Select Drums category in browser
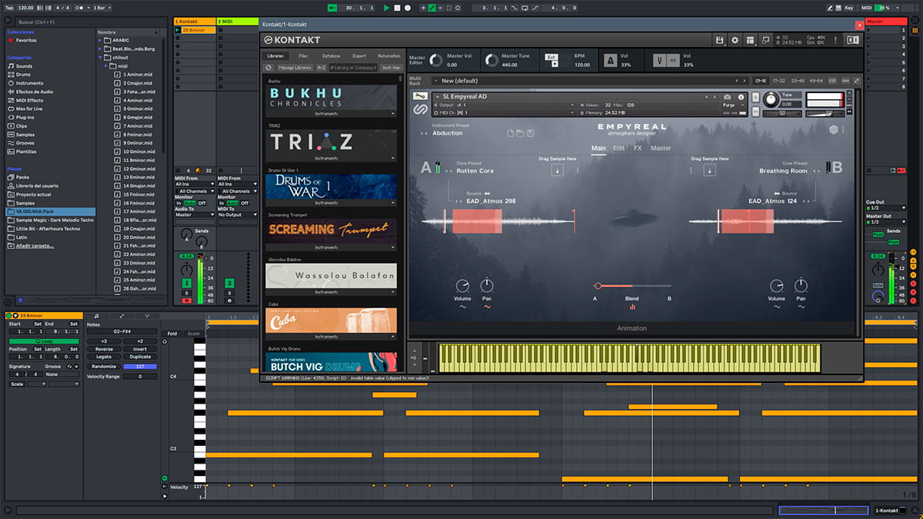 [24, 75]
